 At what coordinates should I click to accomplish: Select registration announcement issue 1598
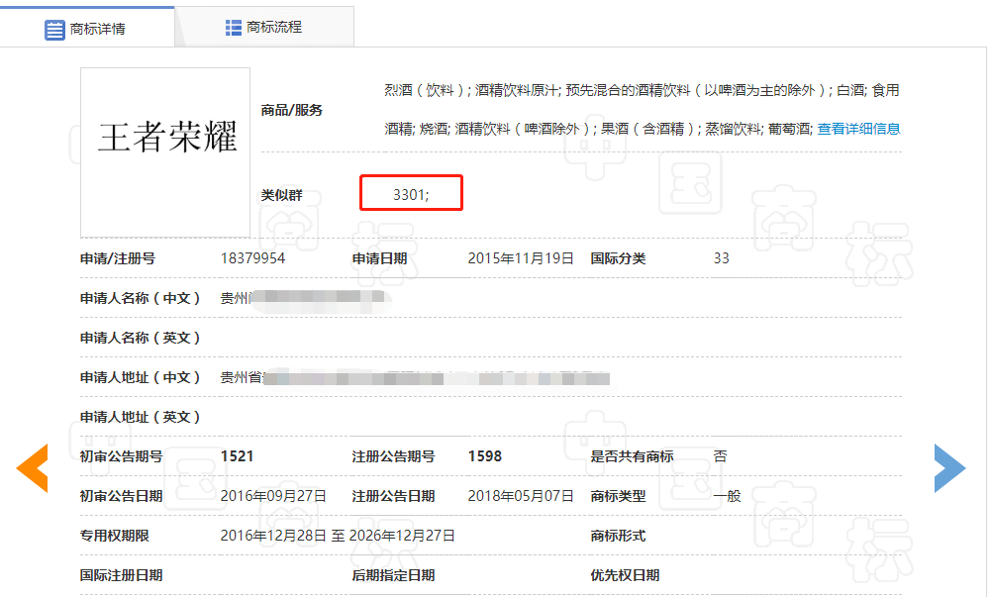click(x=485, y=456)
